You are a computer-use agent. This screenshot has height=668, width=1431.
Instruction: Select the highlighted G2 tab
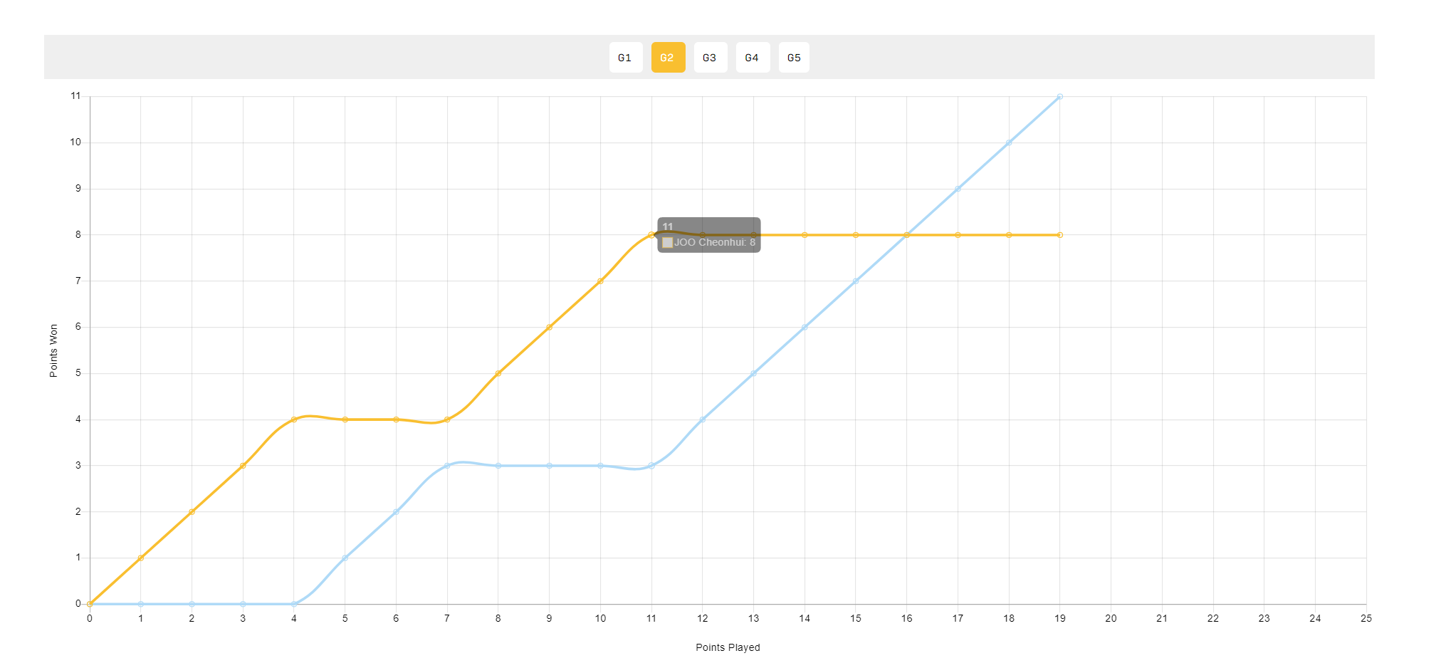668,58
